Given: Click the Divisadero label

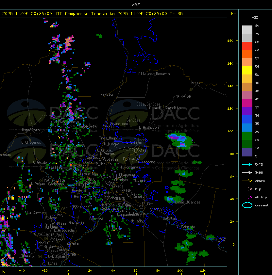Looking at the screenshot, I should coord(145,162).
